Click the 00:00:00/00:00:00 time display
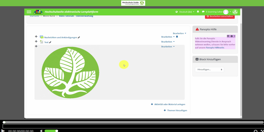The width and height of the screenshot is (264, 132). 21,131
